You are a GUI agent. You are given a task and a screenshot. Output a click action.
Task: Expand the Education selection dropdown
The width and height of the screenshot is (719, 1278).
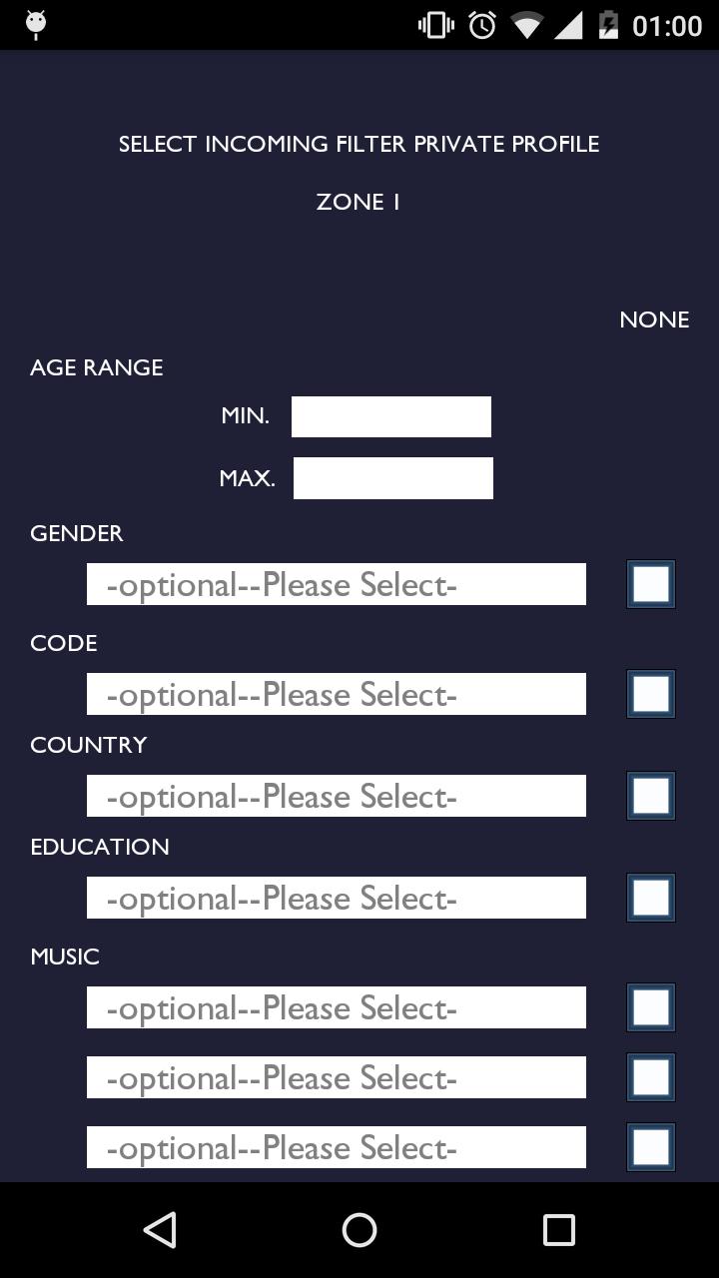336,898
